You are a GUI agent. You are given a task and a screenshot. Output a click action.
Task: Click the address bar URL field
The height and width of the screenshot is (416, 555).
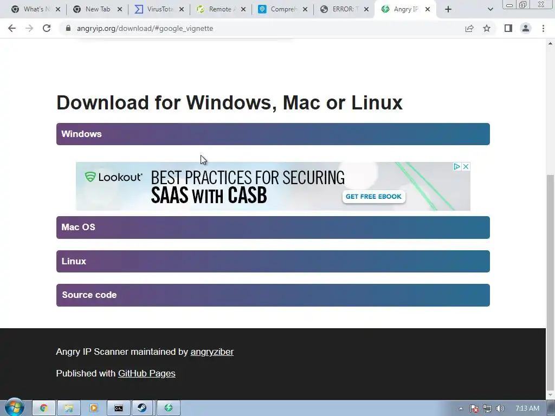[x=262, y=28]
